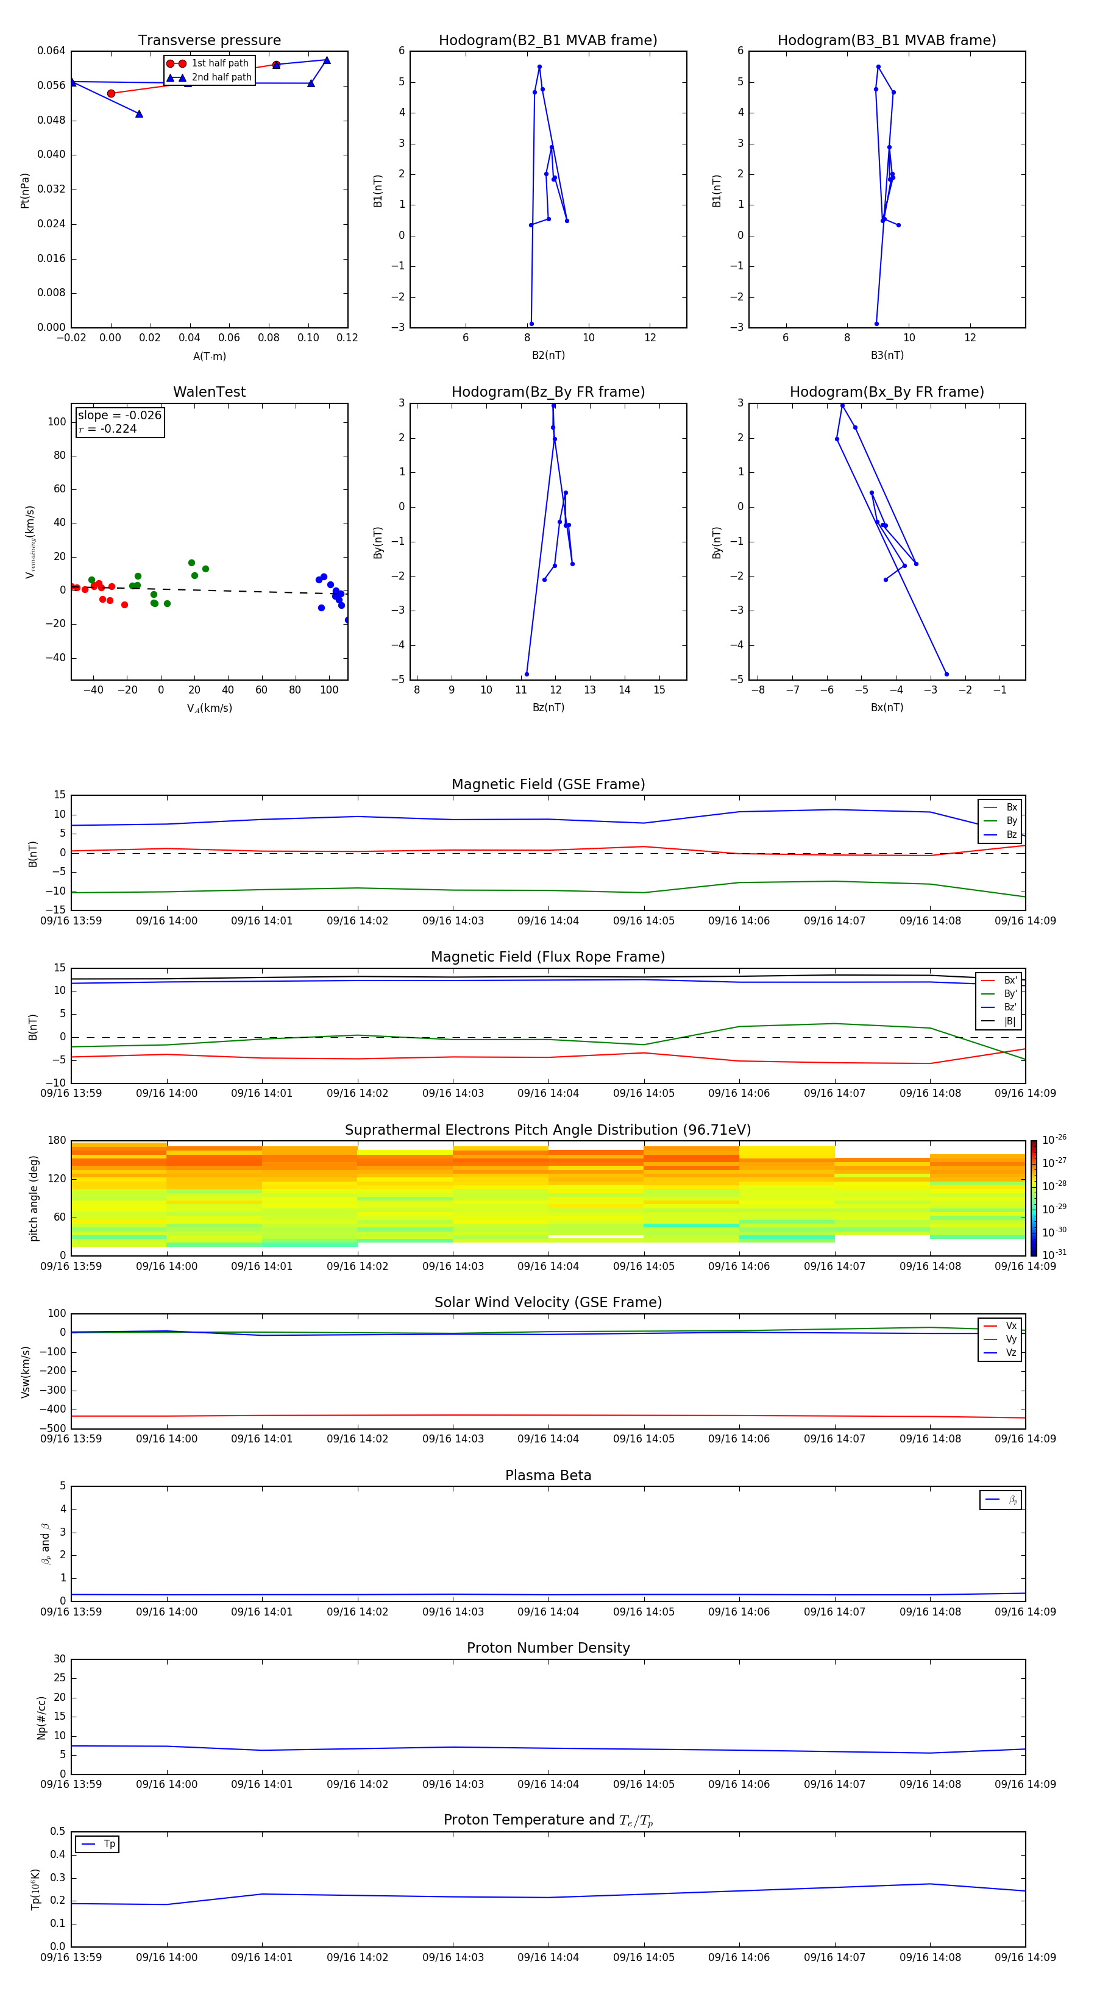Screen dimensions: 1097x2011
Task: Click the 'Hodogram(Bx_By FR frame)' title
Action: [887, 392]
